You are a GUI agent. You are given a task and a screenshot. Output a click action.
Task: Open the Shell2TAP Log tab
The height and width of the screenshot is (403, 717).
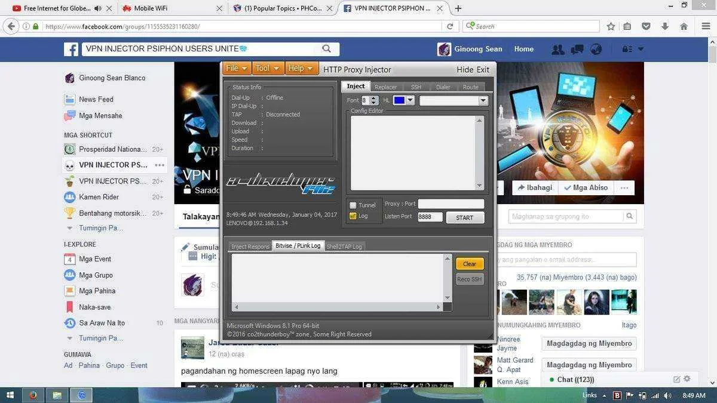(344, 246)
